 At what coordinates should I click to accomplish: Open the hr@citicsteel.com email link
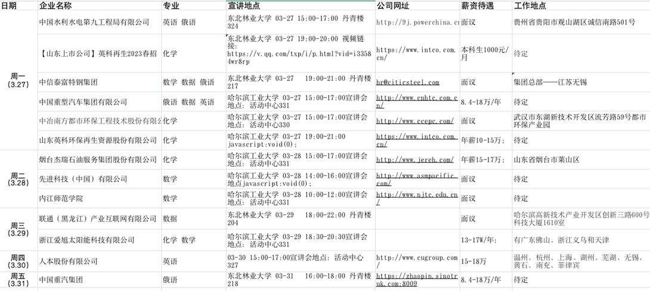click(x=407, y=83)
